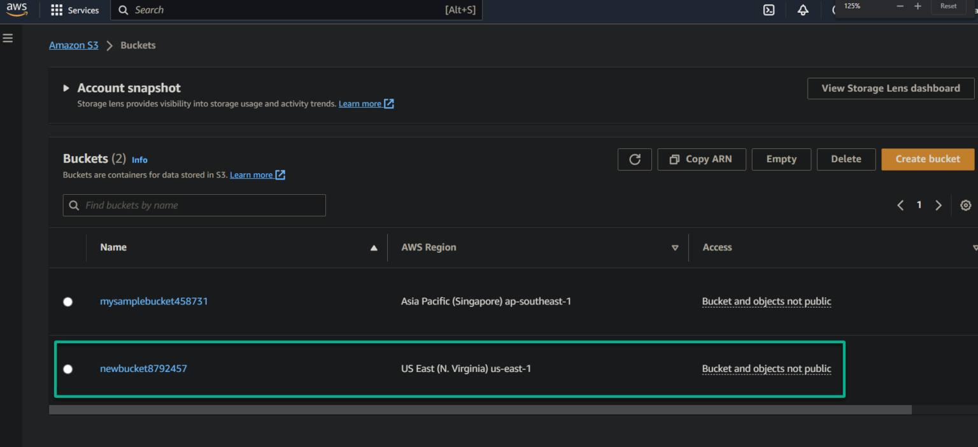978x447 pixels.
Task: Open table preferences gear icon
Action: pyautogui.click(x=965, y=205)
